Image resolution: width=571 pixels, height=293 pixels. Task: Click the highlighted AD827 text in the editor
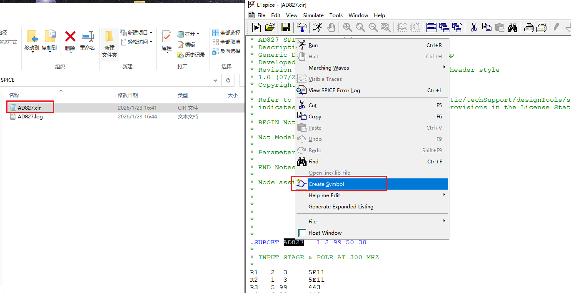pyautogui.click(x=294, y=242)
